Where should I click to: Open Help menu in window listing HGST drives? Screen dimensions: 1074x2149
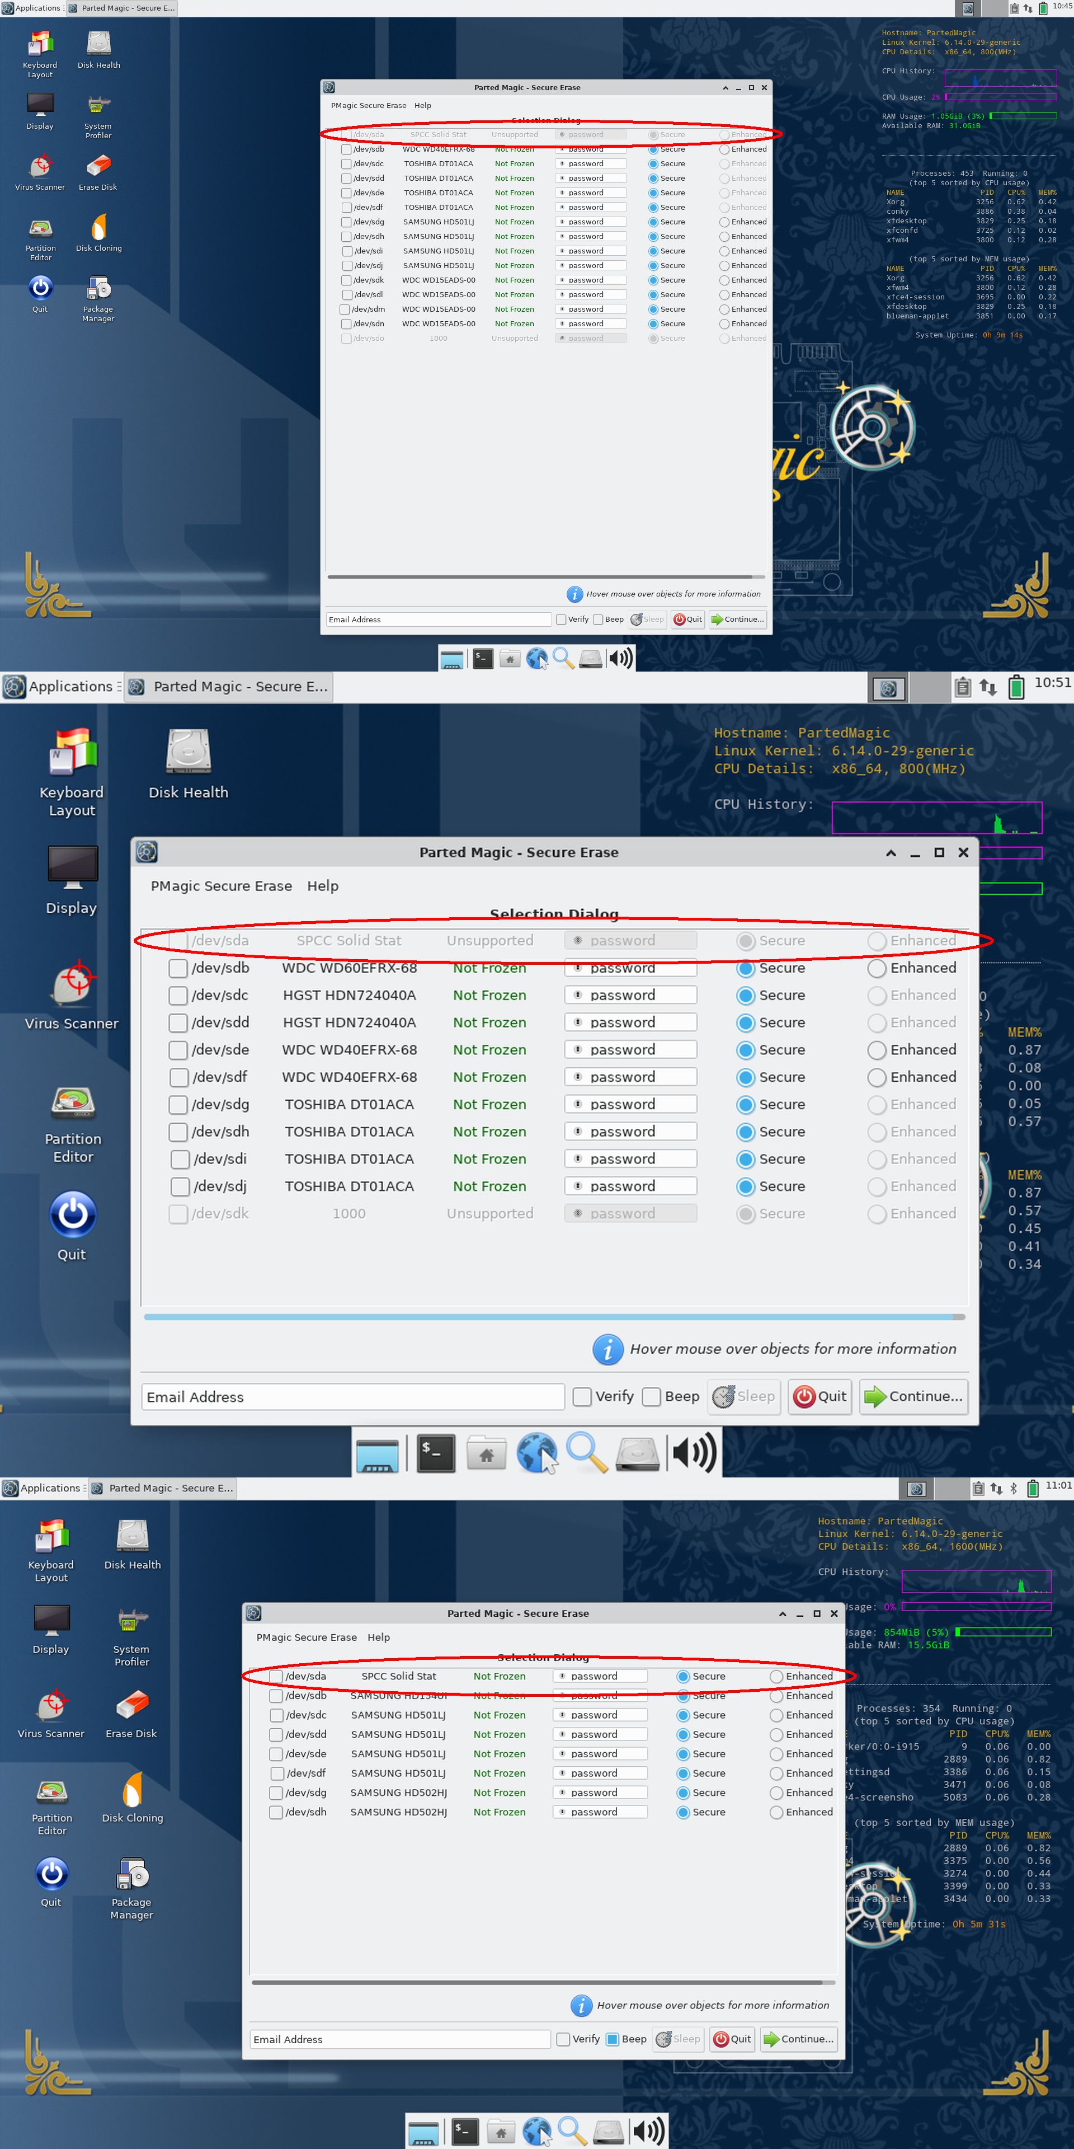point(322,886)
